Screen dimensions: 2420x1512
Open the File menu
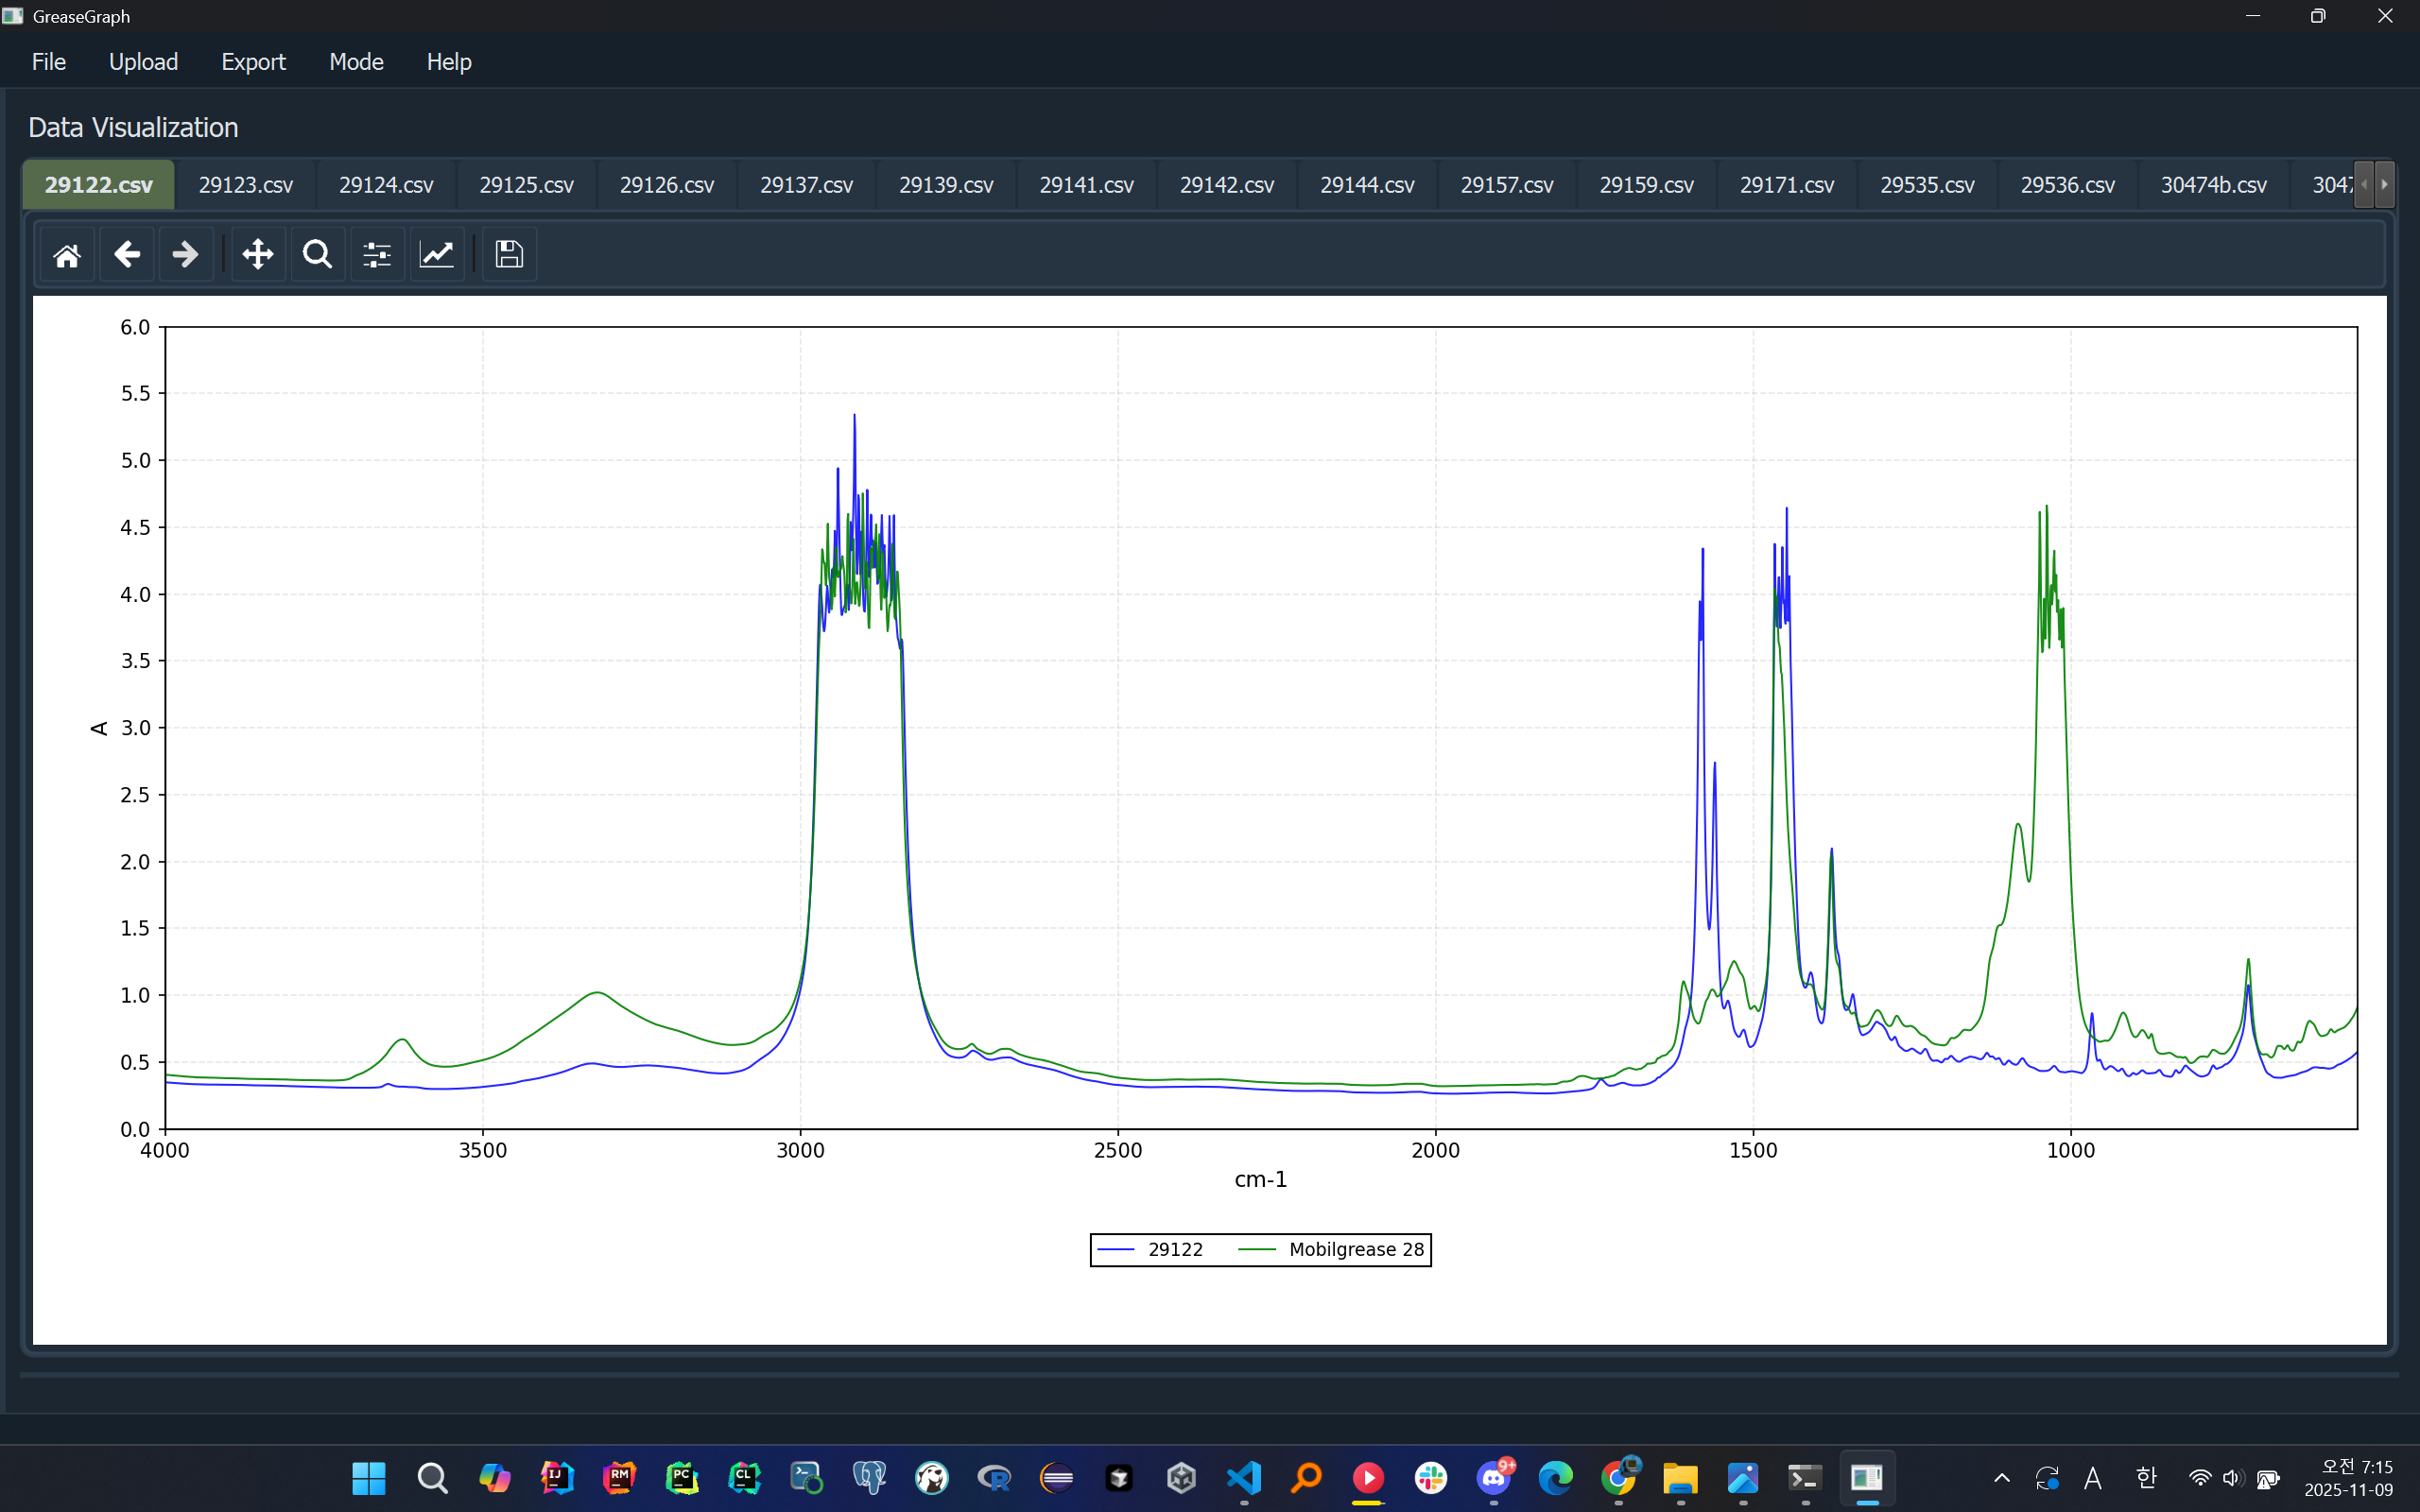pos(49,62)
